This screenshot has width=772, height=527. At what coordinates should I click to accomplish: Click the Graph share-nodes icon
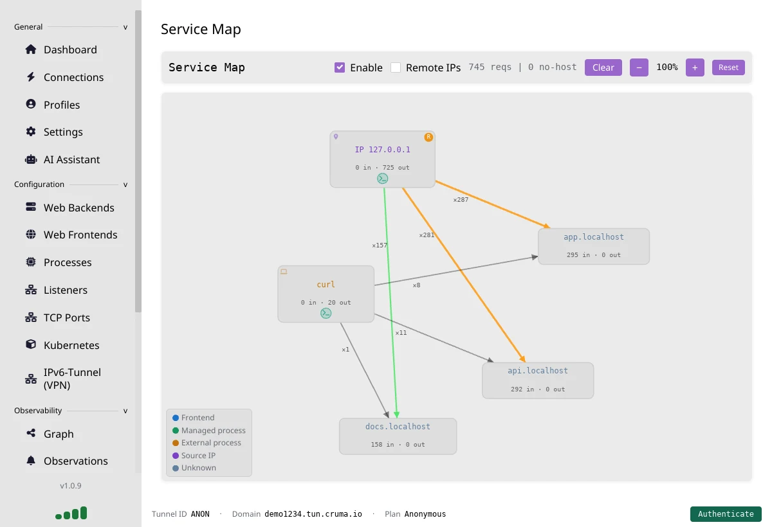pyautogui.click(x=30, y=433)
